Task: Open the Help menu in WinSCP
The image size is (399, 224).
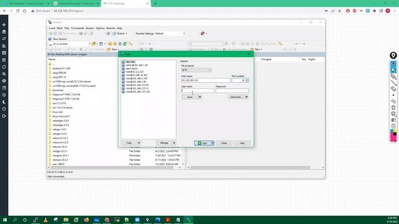Action: point(119,28)
